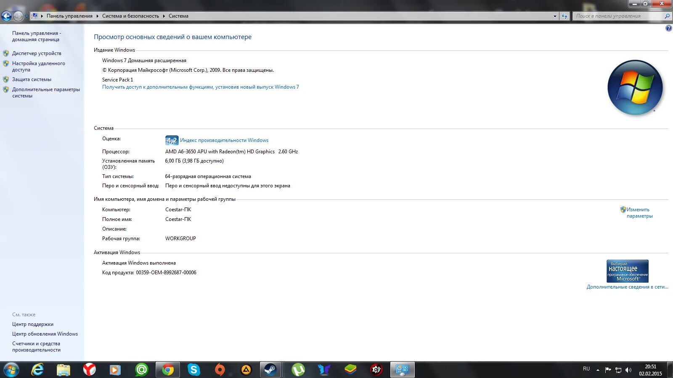Switch to Steam in taskbar
This screenshot has width=673, height=378.
[x=270, y=370]
